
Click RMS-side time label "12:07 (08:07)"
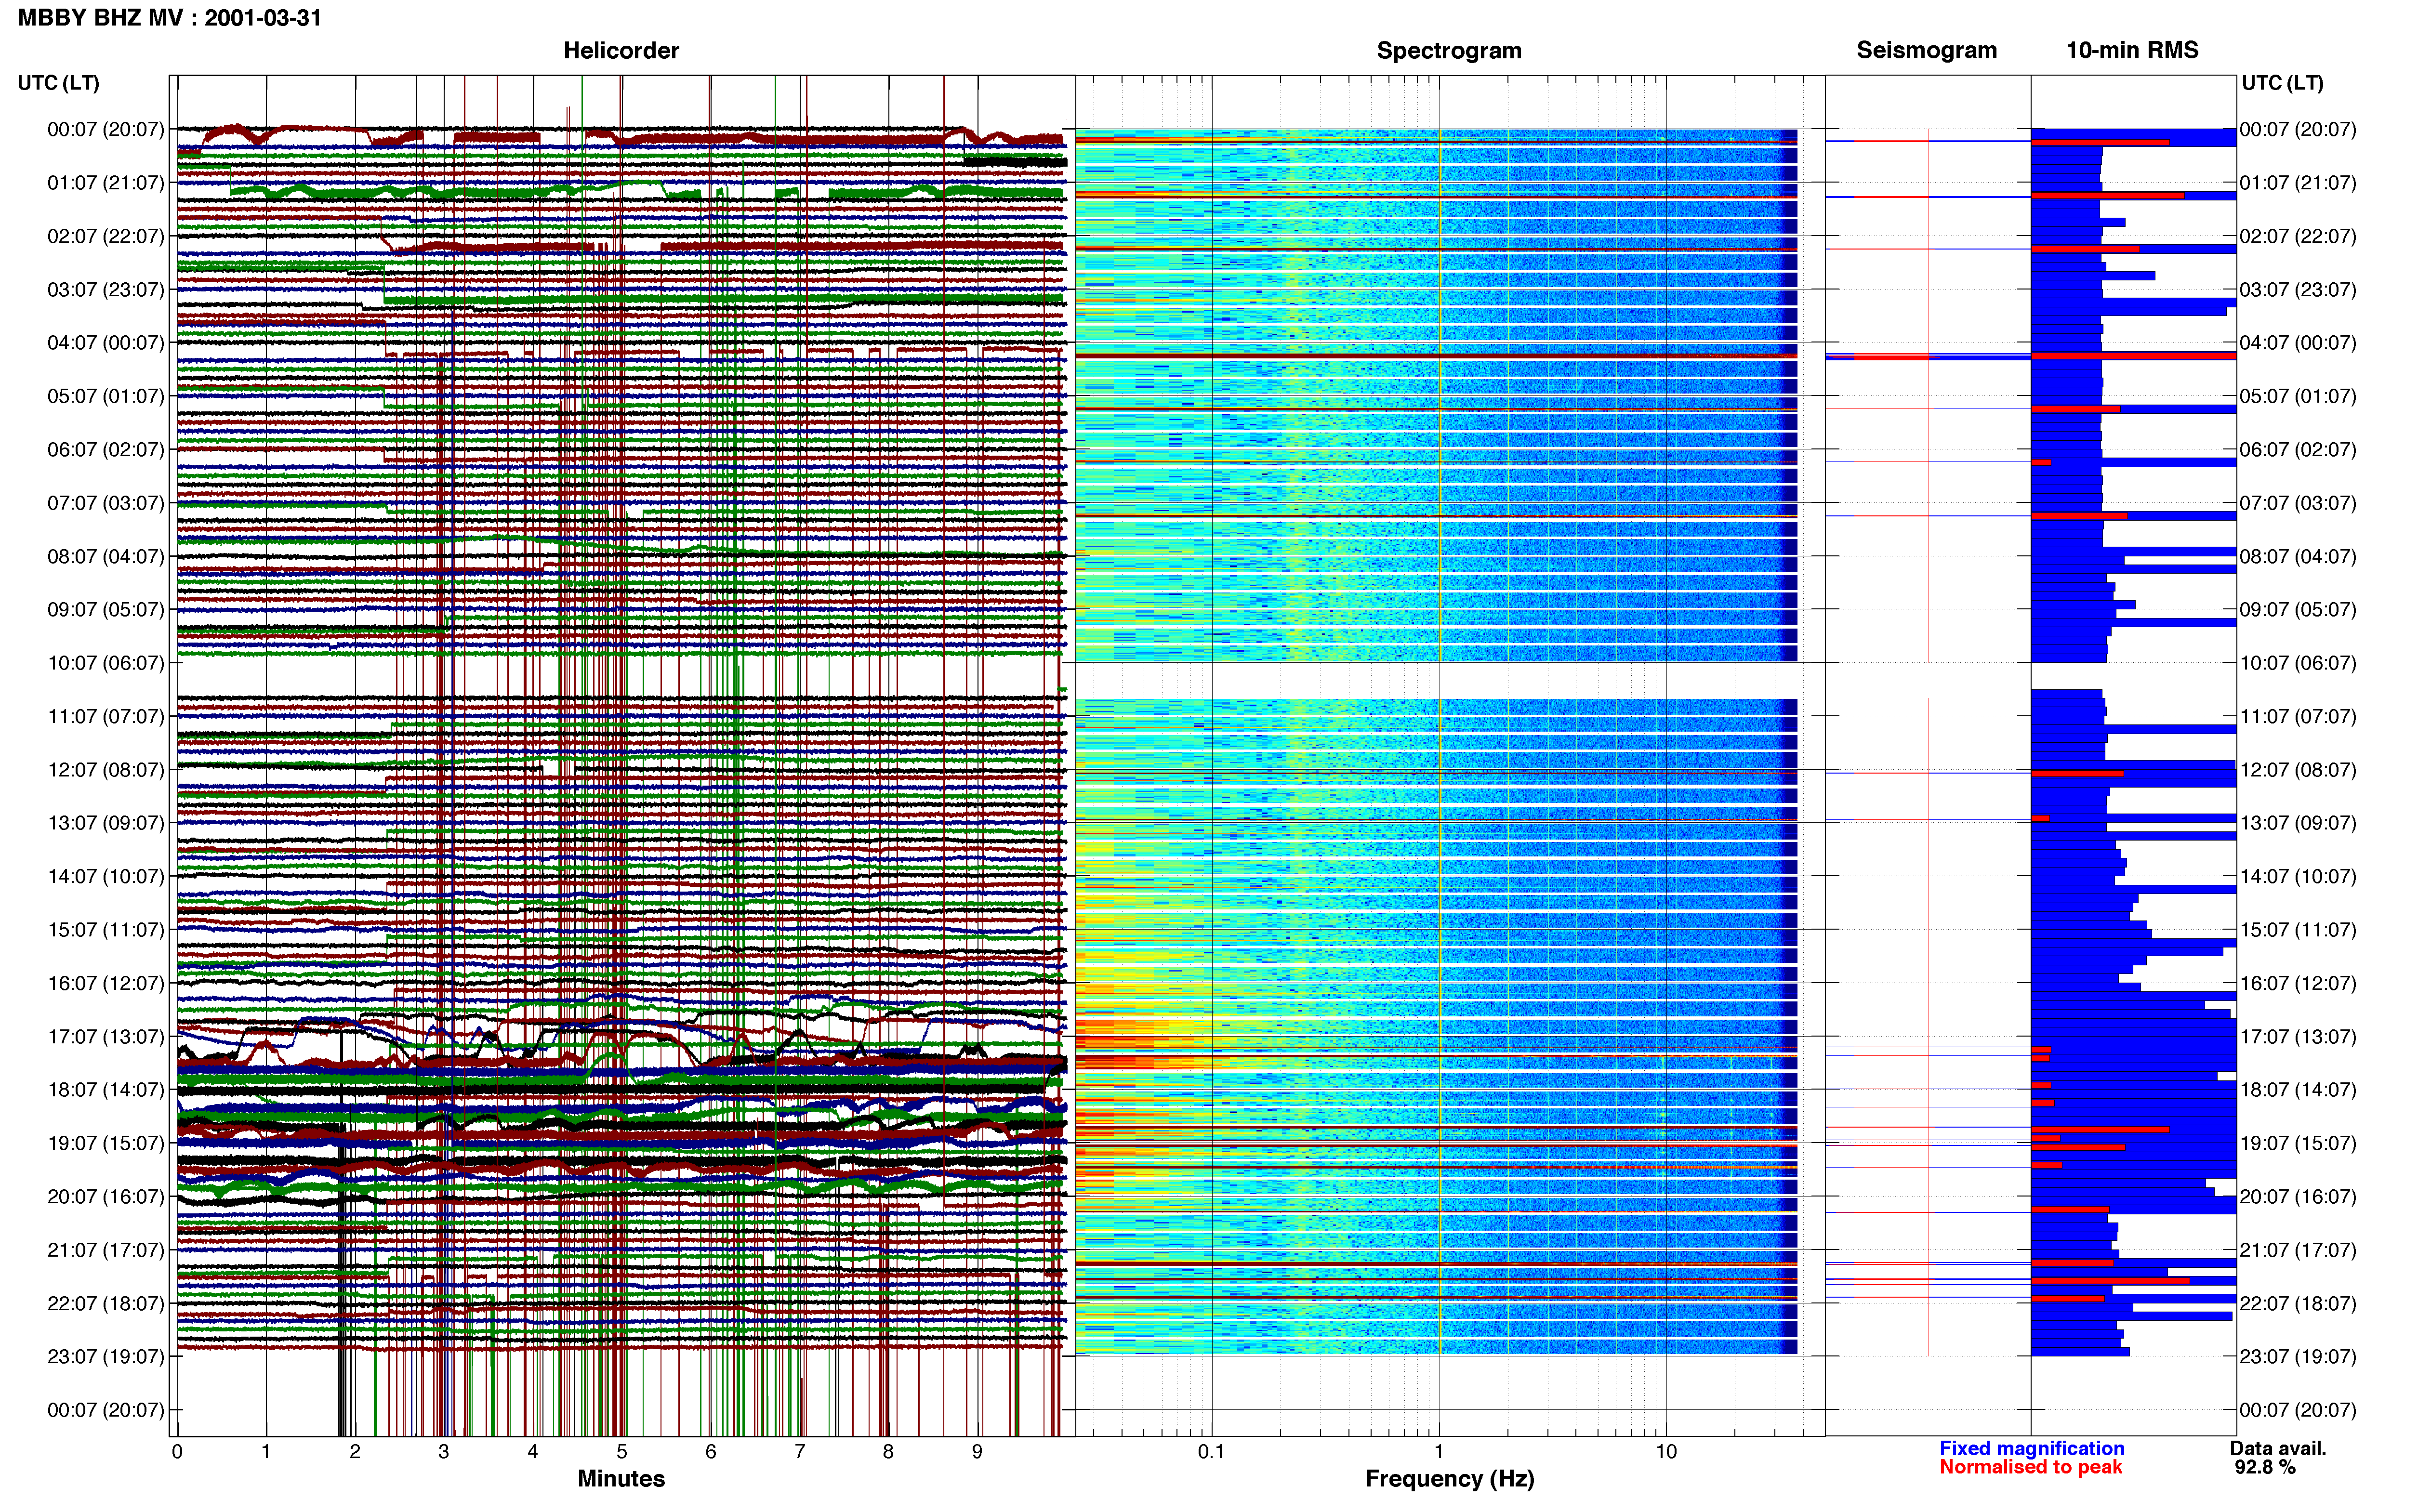(2298, 770)
